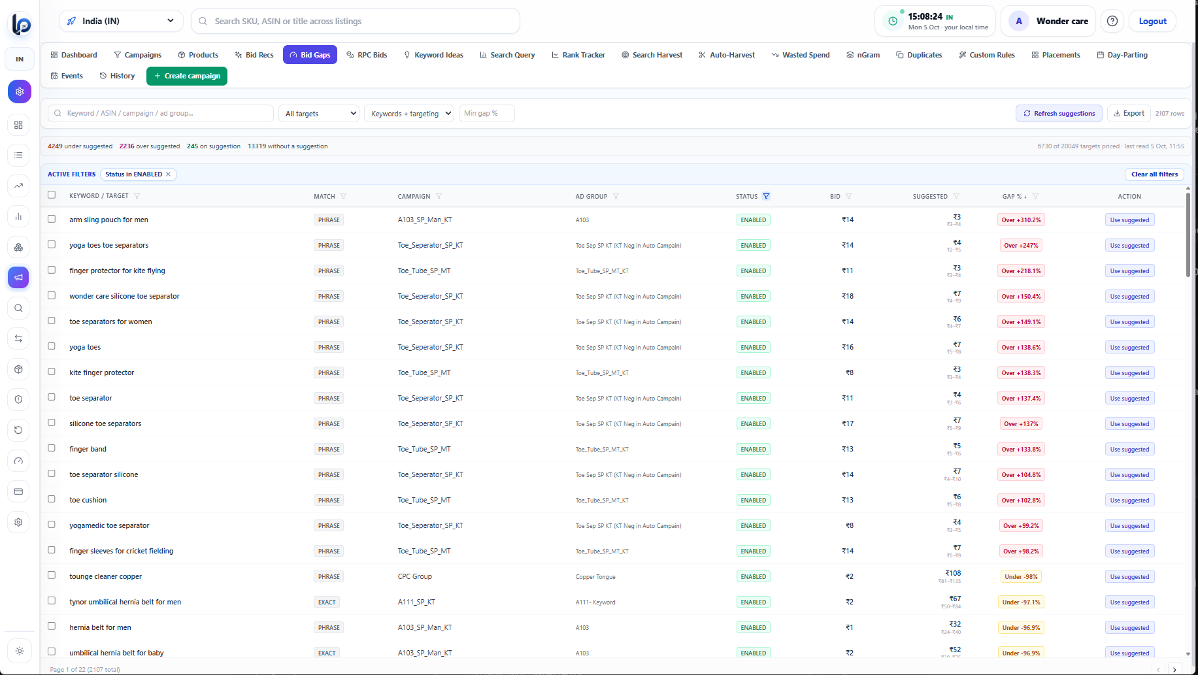
Task: Click the magnifier search sidebar icon
Action: point(19,308)
